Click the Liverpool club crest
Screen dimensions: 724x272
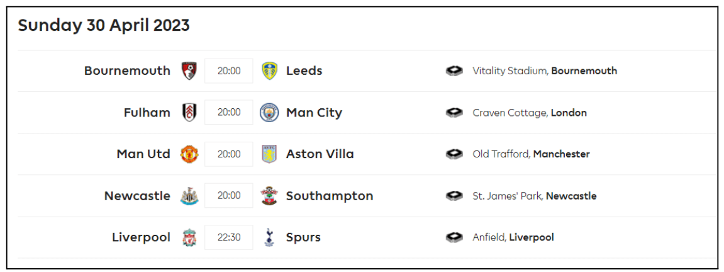coord(189,237)
